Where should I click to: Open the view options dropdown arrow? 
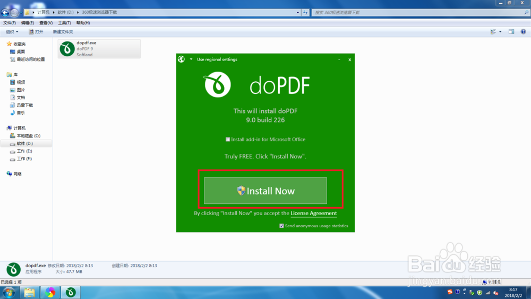(500, 32)
